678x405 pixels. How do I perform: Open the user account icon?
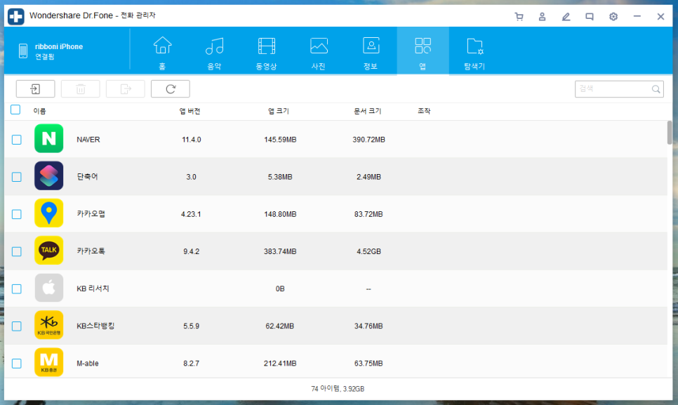click(x=543, y=17)
